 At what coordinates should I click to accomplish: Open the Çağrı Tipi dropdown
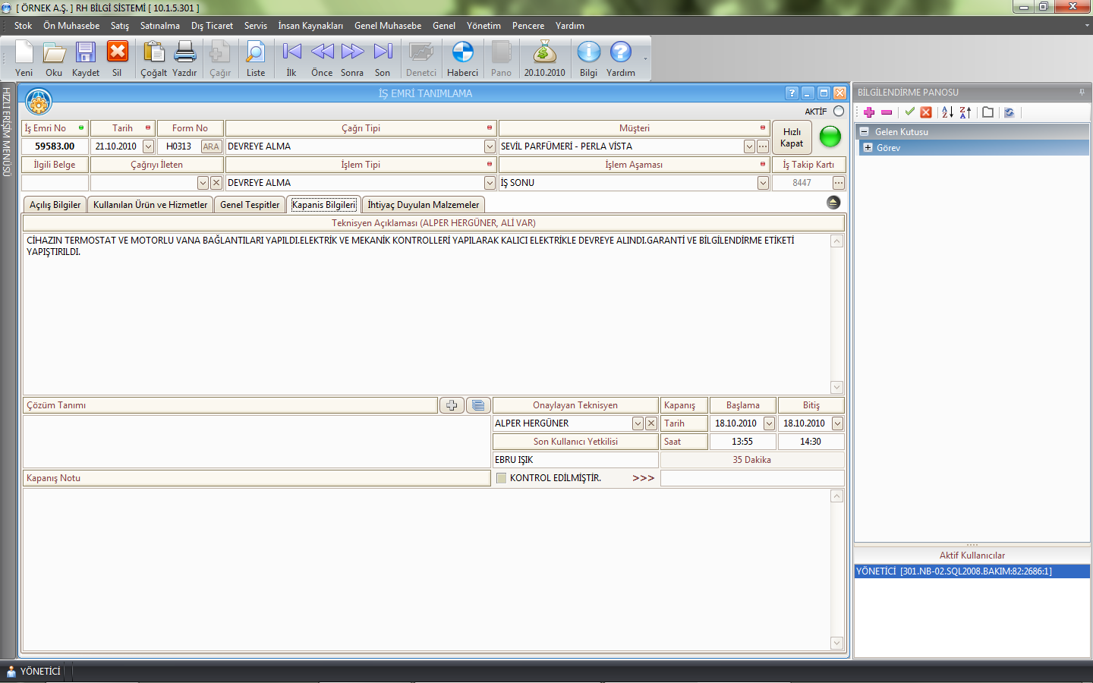pyautogui.click(x=490, y=146)
